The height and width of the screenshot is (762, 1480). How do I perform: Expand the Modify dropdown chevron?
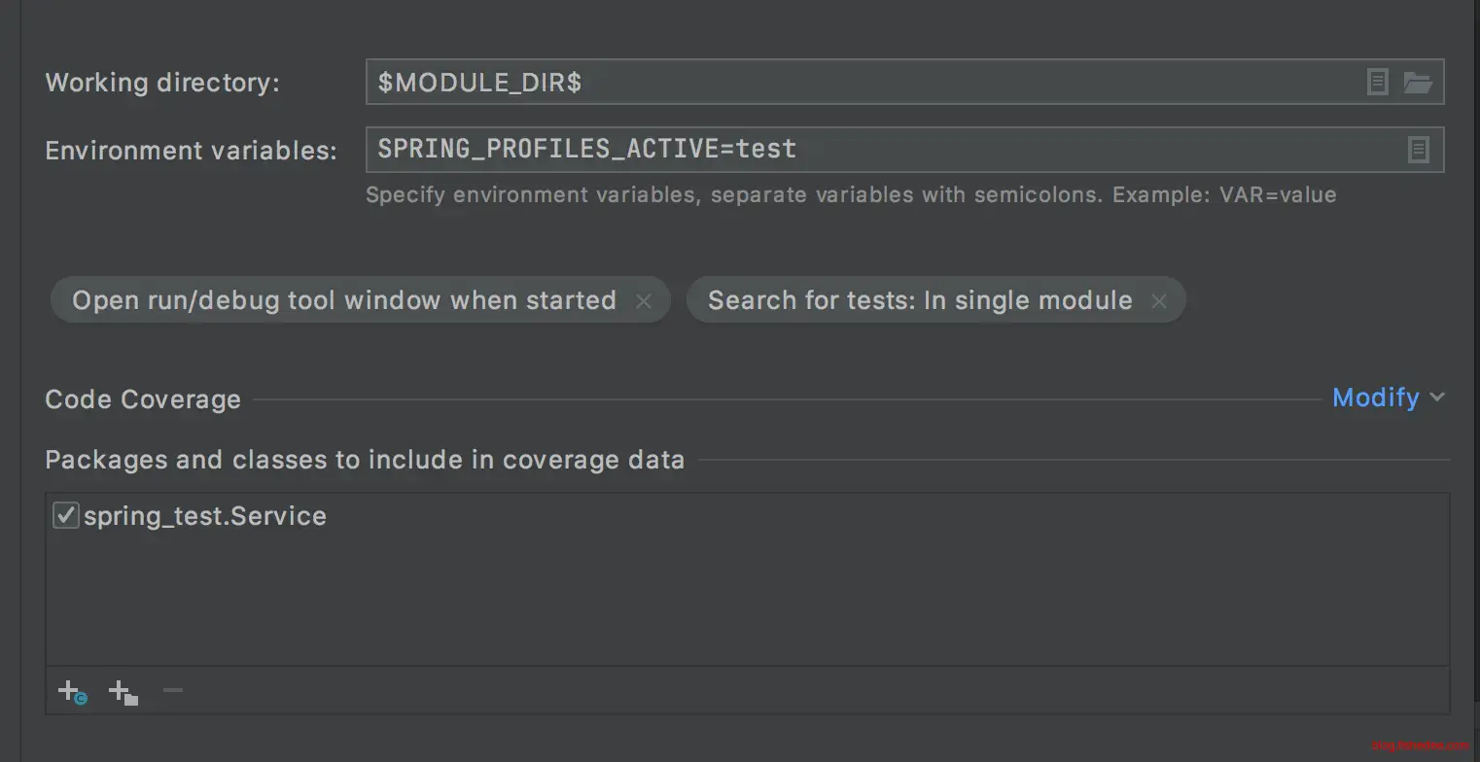1437,398
